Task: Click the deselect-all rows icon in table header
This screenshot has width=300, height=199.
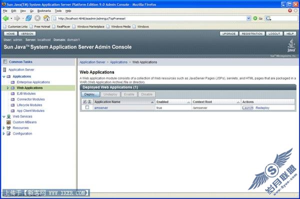Action: pyautogui.click(x=89, y=102)
